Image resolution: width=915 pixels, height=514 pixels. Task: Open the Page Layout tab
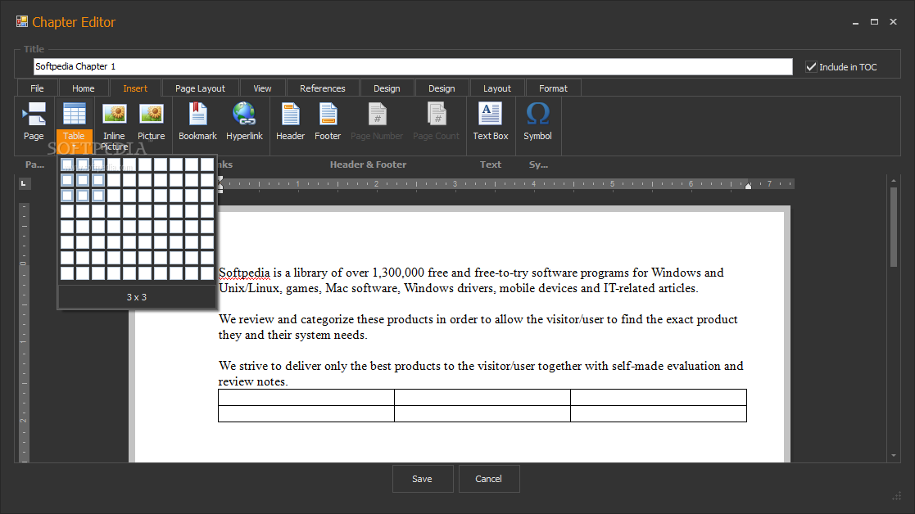tap(200, 88)
